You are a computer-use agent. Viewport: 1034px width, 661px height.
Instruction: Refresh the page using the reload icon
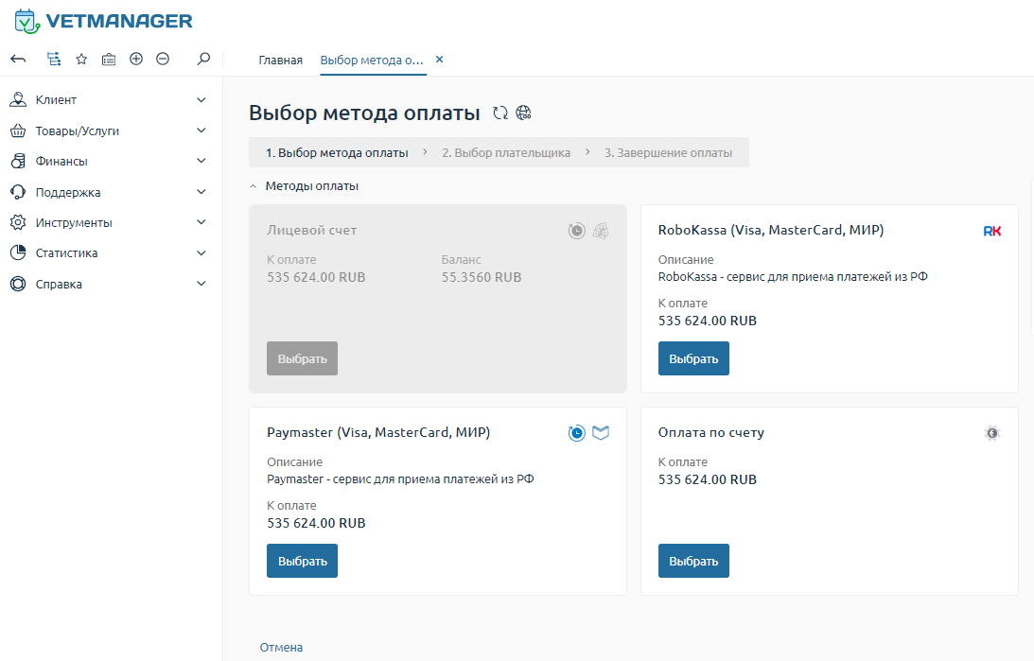tap(500, 113)
